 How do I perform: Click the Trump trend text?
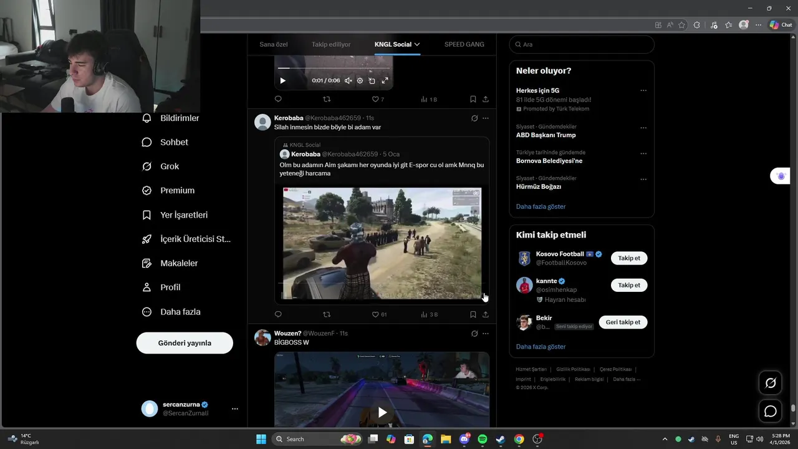point(546,135)
